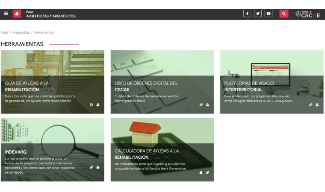Open the CSCAE YouTube channel icon

pyautogui.click(x=269, y=14)
